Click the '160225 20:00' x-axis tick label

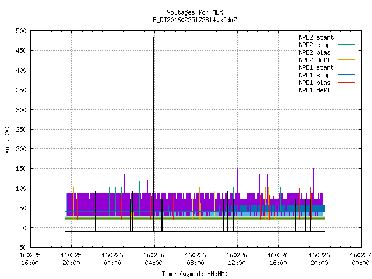tap(71, 259)
